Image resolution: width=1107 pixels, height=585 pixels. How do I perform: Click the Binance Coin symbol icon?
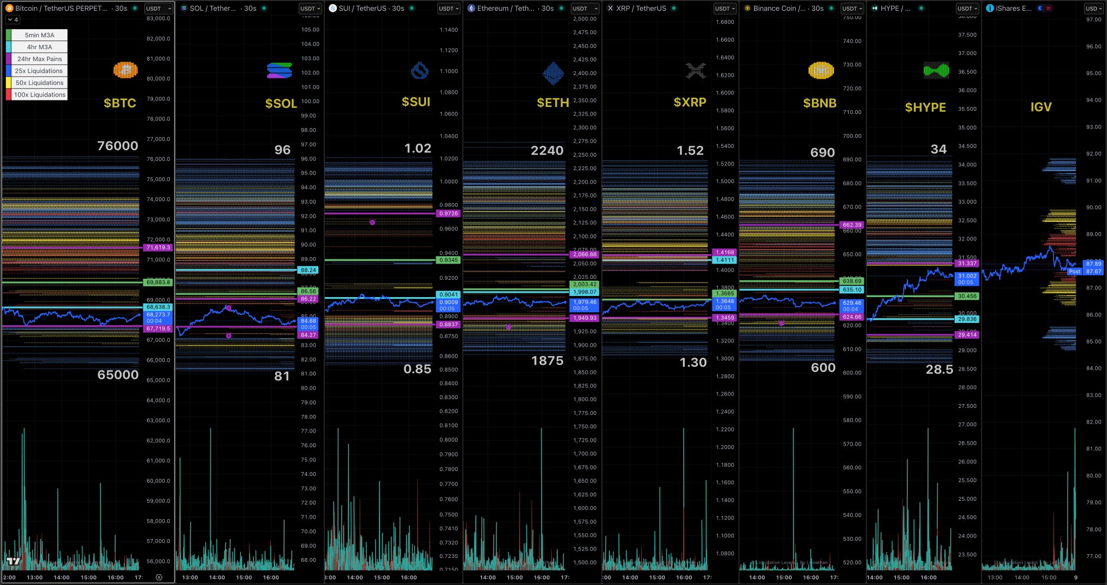point(747,8)
